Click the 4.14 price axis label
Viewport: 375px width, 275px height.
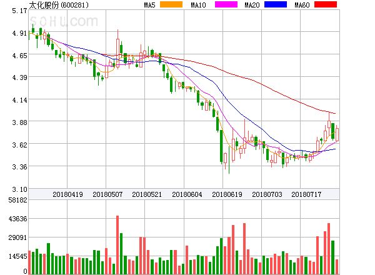(19, 100)
